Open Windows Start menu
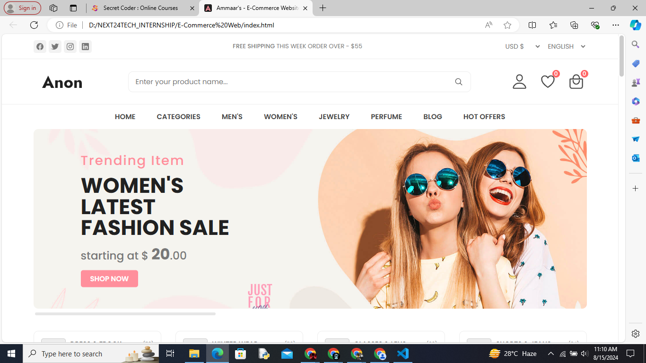This screenshot has height=363, width=646. coord(11,354)
